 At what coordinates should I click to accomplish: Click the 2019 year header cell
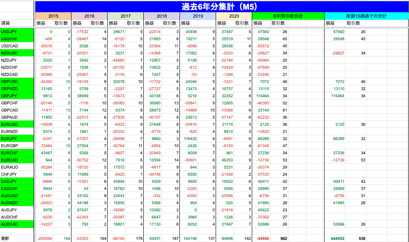pyautogui.click(x=198, y=16)
